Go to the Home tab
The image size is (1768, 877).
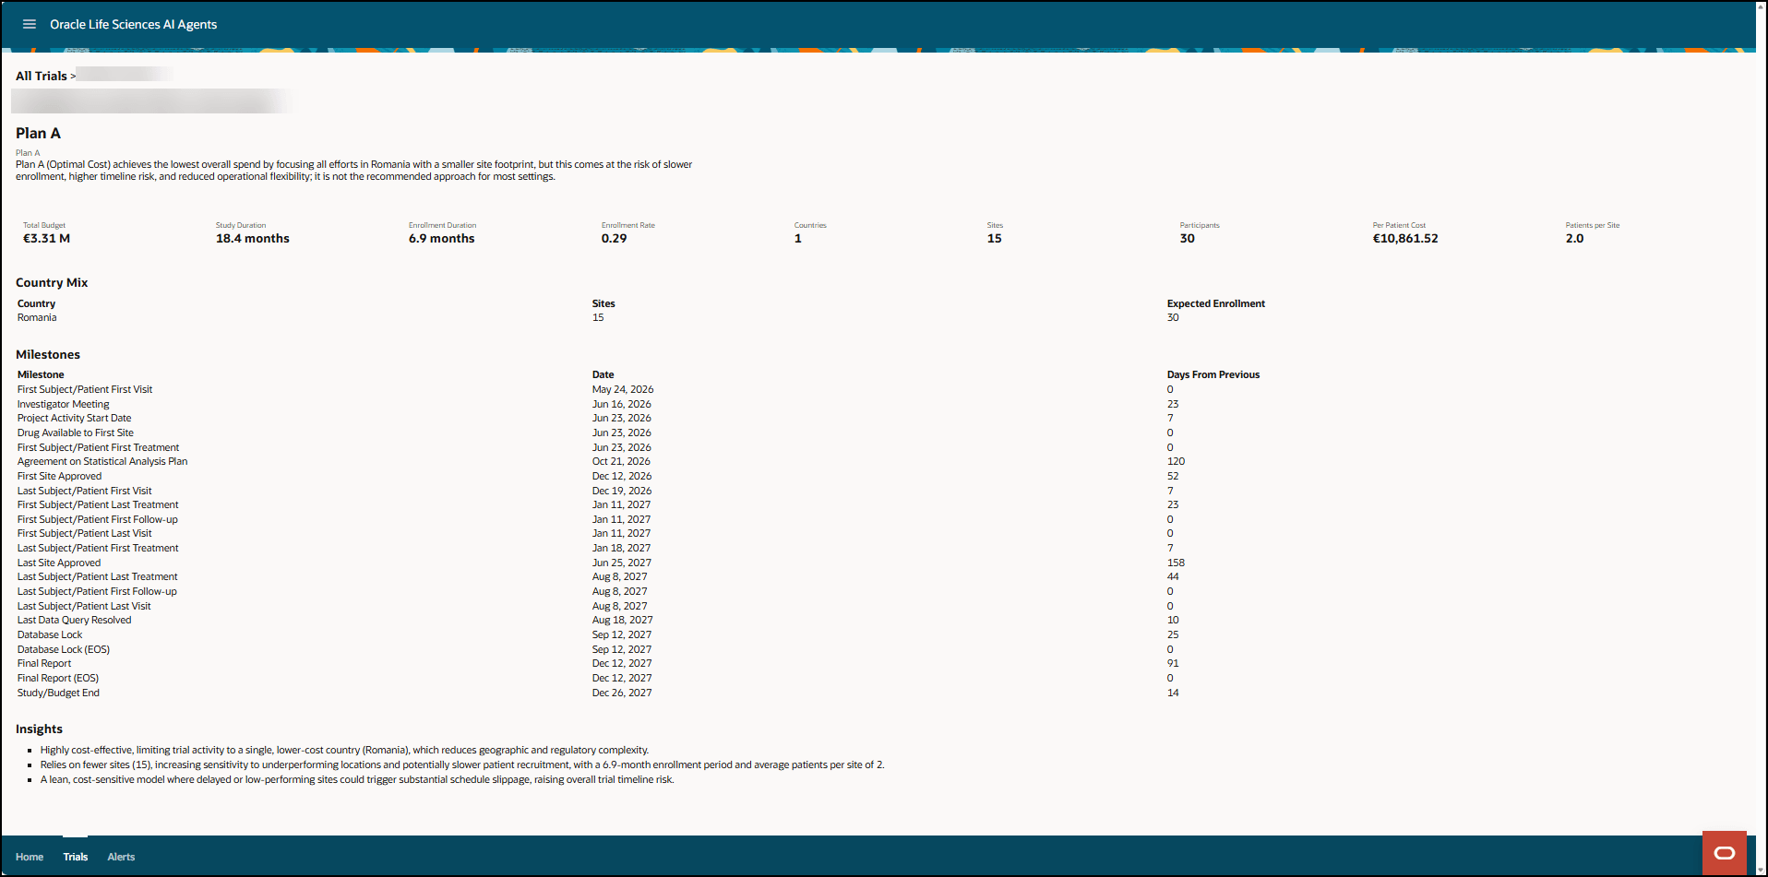(x=30, y=857)
